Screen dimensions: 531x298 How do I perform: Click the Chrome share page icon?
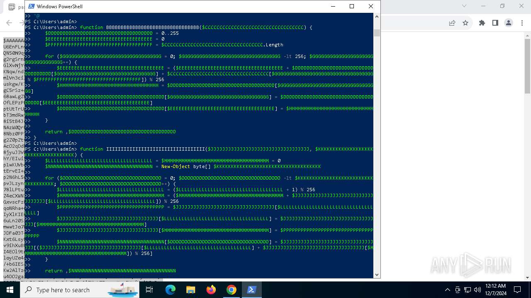tap(452, 23)
